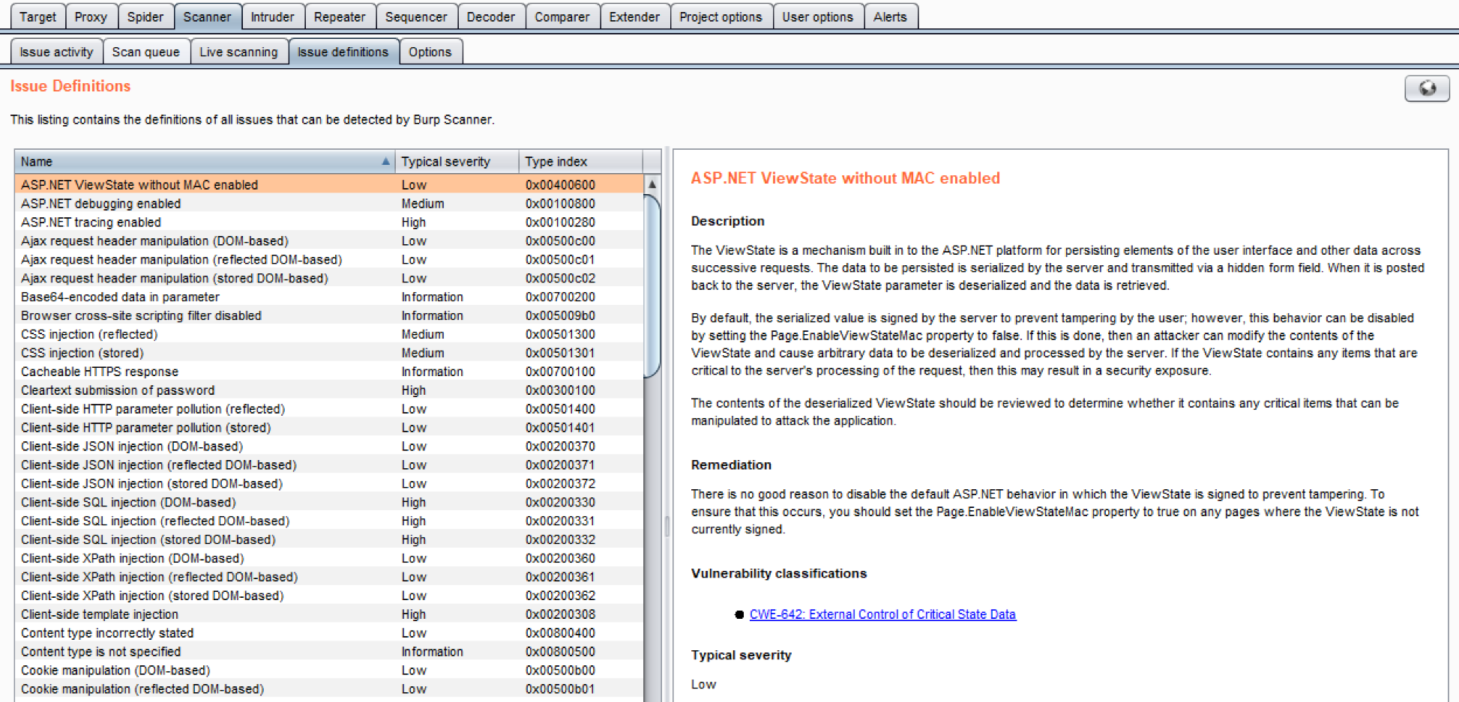Select the Client-side template injection issue
1459x702 pixels.
(100, 614)
